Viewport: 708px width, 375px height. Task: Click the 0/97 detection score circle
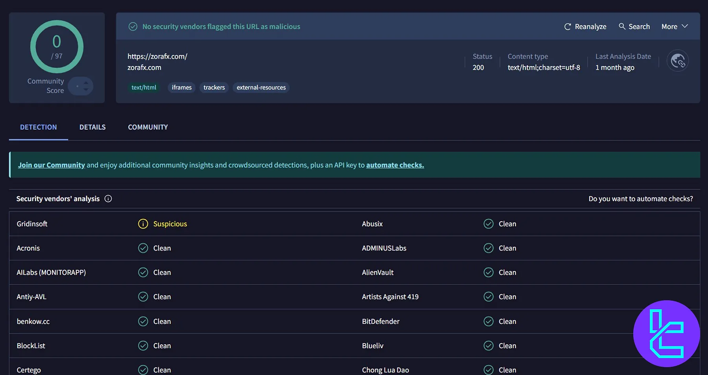[x=57, y=47]
